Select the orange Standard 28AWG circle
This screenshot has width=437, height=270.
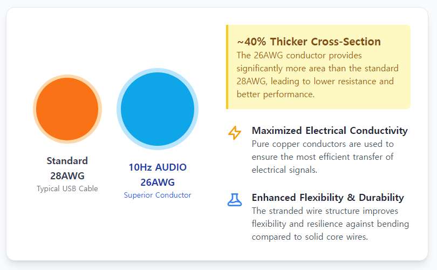[x=67, y=109]
